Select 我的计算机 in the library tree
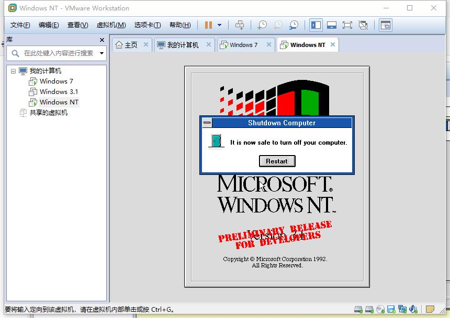This screenshot has height=318, width=450. click(46, 71)
